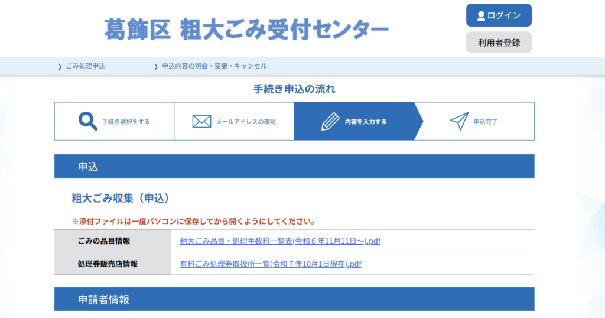
Task: Click the chevron beside ごみ処理申込
Action: pos(60,66)
